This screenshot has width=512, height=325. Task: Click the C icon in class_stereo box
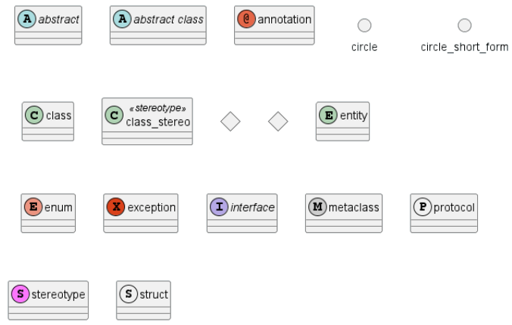coord(114,115)
